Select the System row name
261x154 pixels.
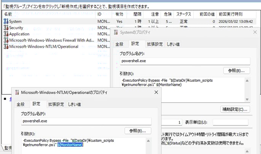[15, 21]
